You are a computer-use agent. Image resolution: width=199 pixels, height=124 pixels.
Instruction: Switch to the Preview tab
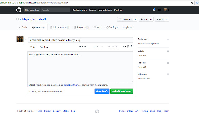pyautogui.click(x=44, y=47)
